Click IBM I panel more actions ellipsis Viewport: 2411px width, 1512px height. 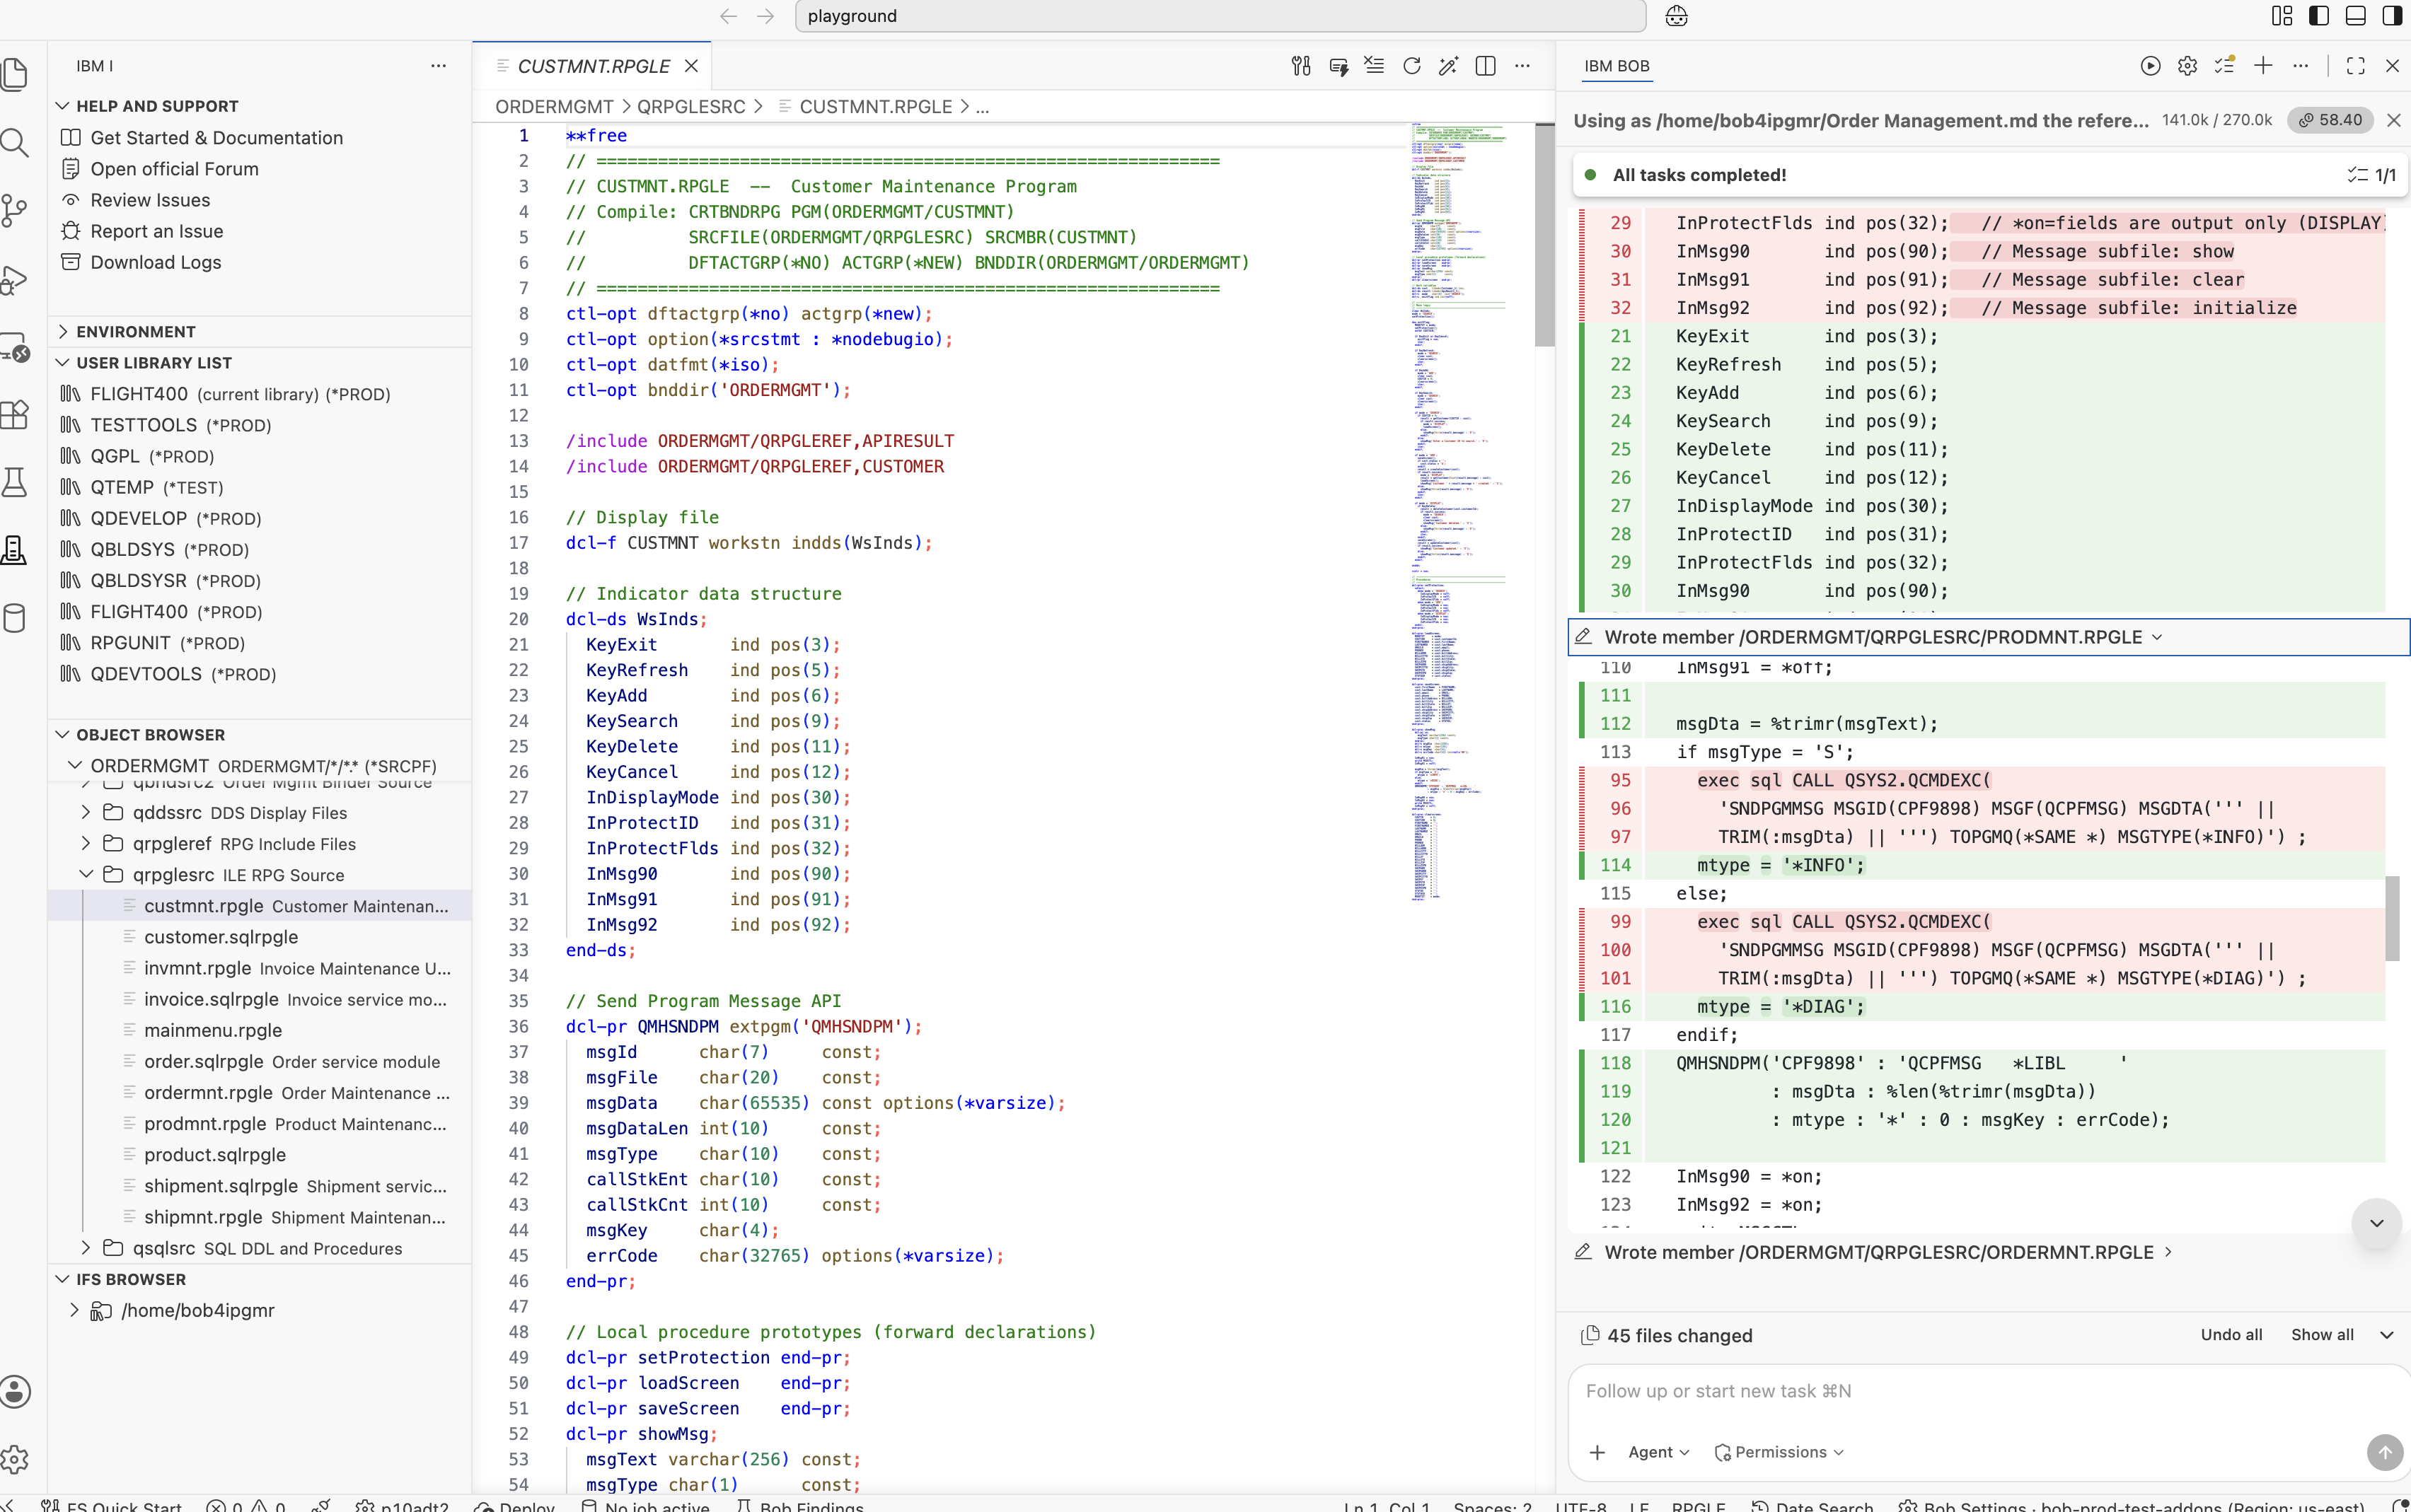point(438,66)
